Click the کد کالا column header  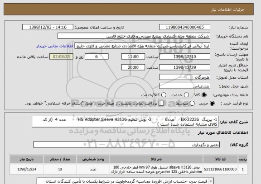pyautogui.click(x=220, y=159)
